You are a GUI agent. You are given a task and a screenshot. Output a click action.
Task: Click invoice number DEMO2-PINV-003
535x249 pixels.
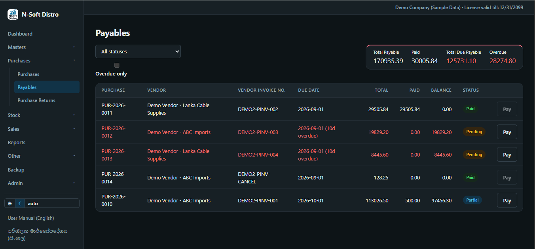pos(258,132)
